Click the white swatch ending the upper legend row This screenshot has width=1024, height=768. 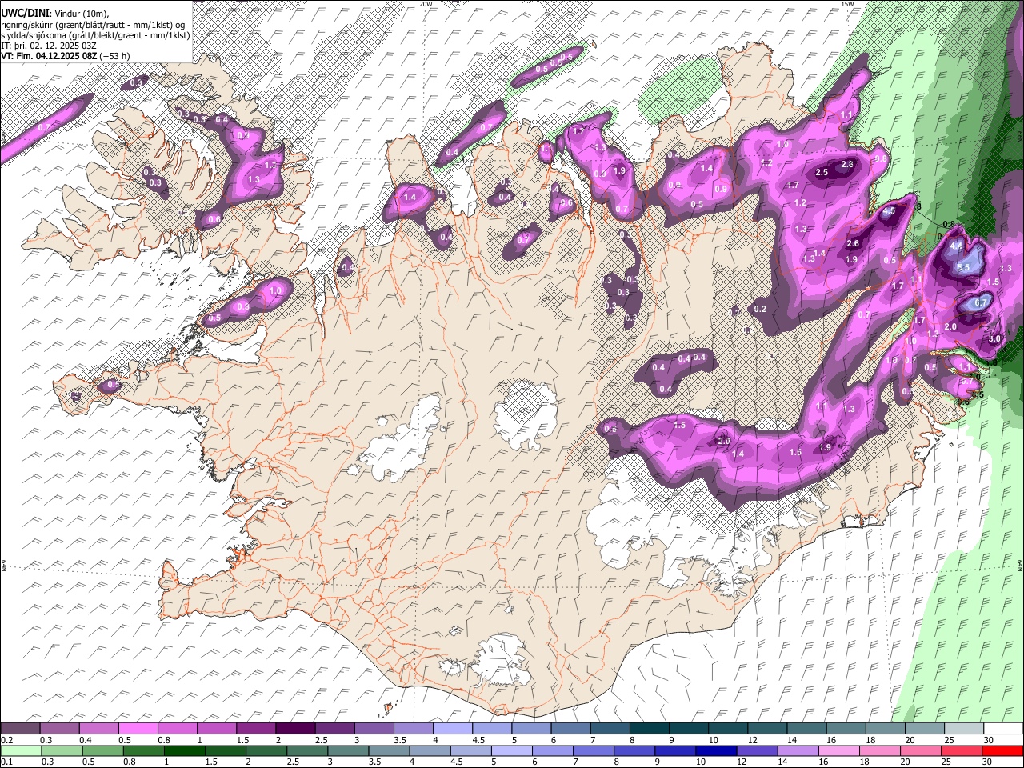tap(1002, 728)
